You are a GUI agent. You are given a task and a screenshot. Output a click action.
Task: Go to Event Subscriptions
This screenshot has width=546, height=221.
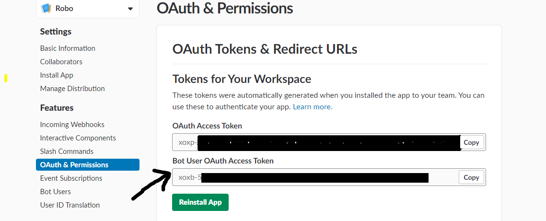tap(71, 178)
